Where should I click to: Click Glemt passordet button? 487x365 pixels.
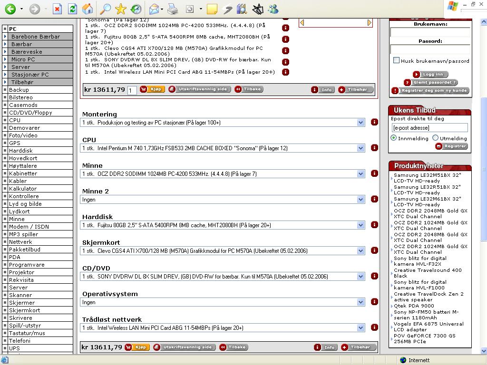(x=431, y=82)
